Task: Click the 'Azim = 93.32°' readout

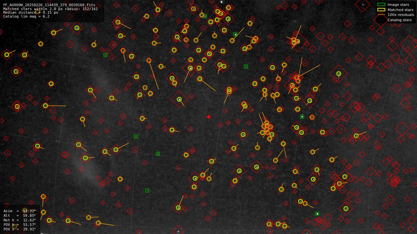Action: [20, 211]
